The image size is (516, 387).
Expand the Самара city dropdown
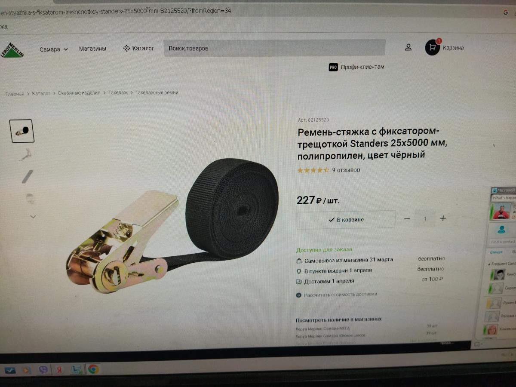[x=54, y=49]
